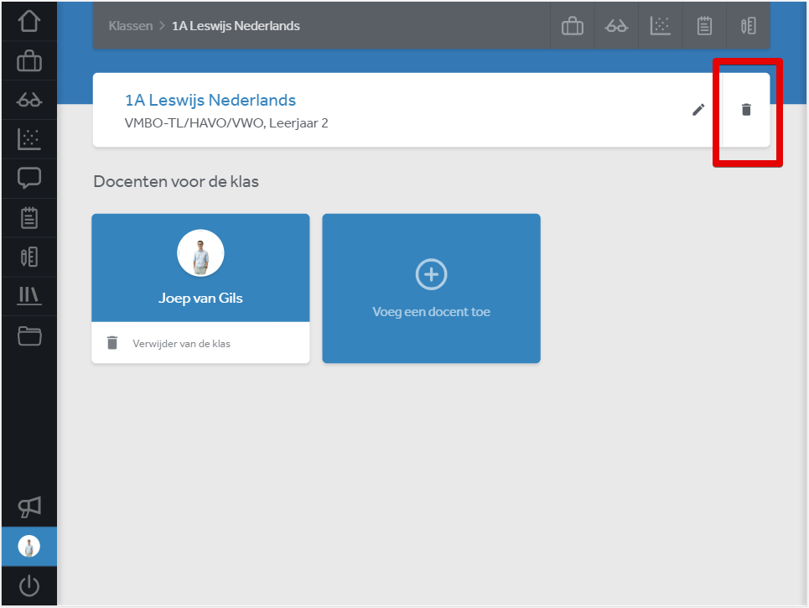Open the briefcase icon in left sidebar
Viewport: 809px width, 608px height.
(x=29, y=61)
